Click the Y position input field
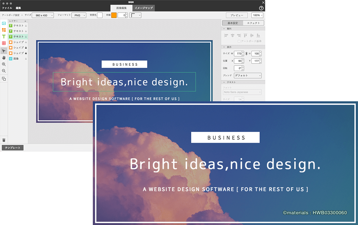Viewport: 358px width, 225px height. 256,61
